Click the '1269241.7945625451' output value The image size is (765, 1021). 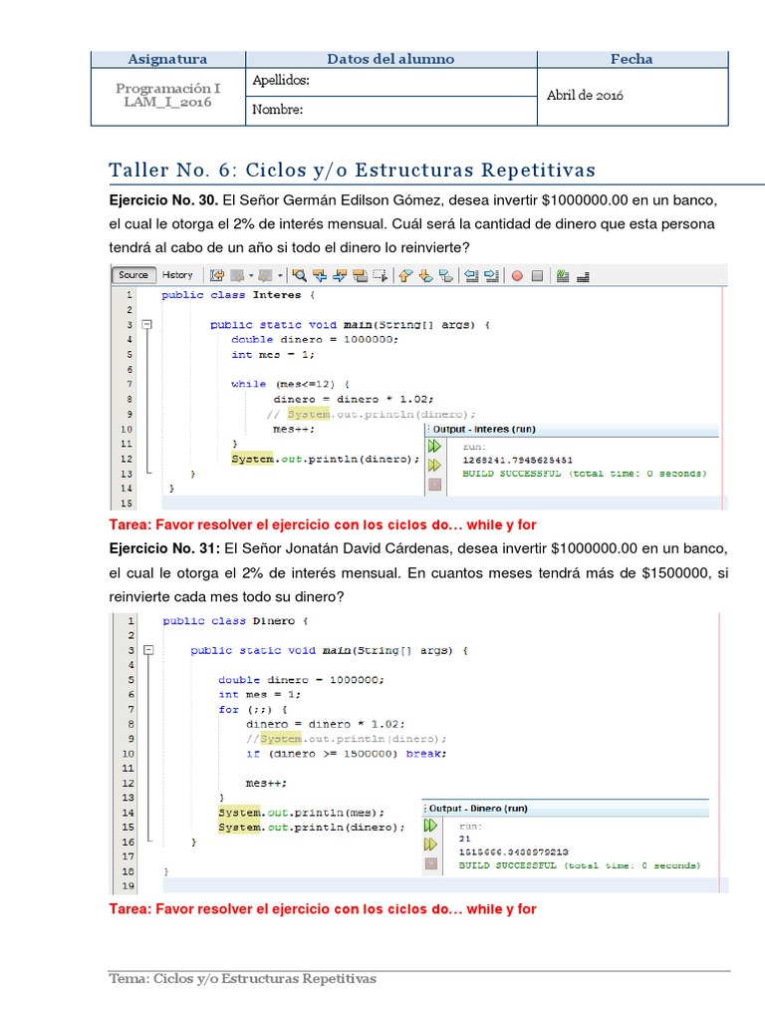coord(517,461)
